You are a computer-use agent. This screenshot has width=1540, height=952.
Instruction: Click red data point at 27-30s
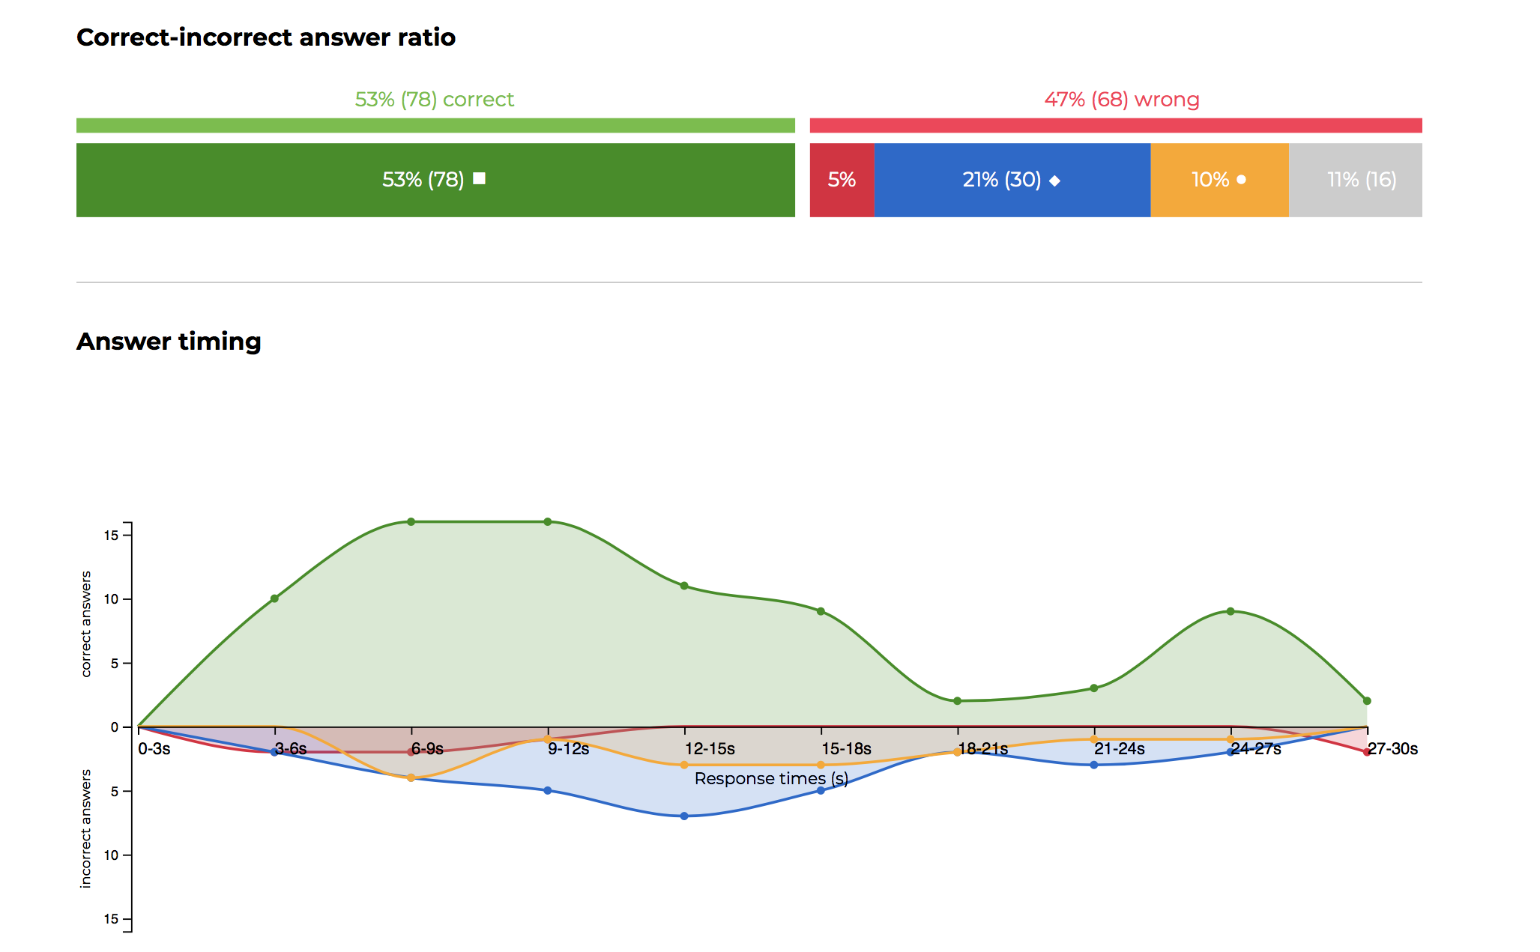tap(1367, 752)
